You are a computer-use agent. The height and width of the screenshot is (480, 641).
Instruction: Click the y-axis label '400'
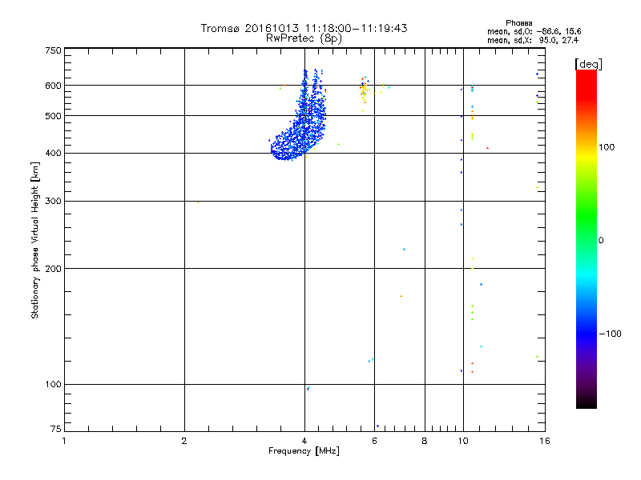click(x=53, y=153)
